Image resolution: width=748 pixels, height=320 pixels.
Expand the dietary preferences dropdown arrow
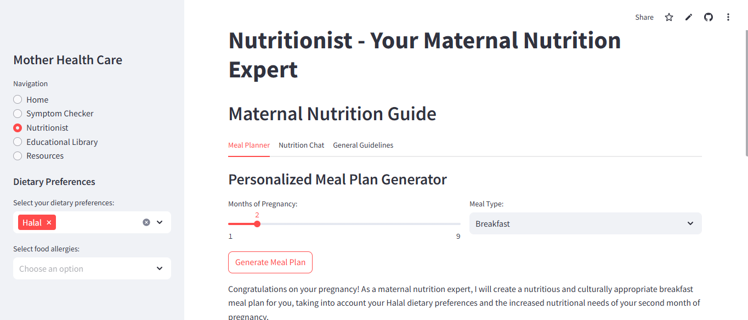[160, 222]
